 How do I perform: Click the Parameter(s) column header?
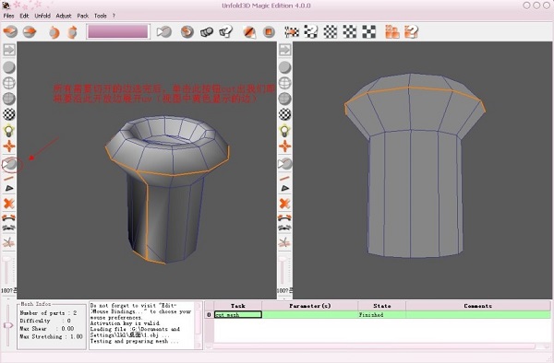click(310, 306)
